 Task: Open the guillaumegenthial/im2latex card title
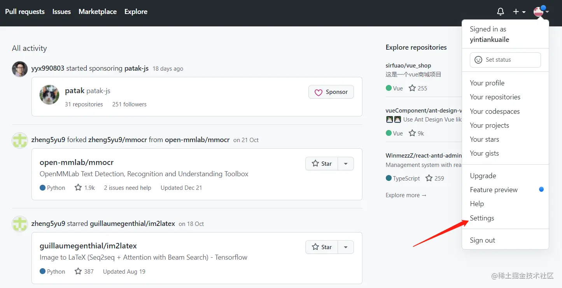tap(88, 246)
